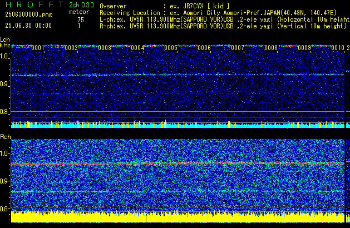Screen dimensions: 350x228
Task: Click the Rch channel label
Action: click(x=6, y=137)
